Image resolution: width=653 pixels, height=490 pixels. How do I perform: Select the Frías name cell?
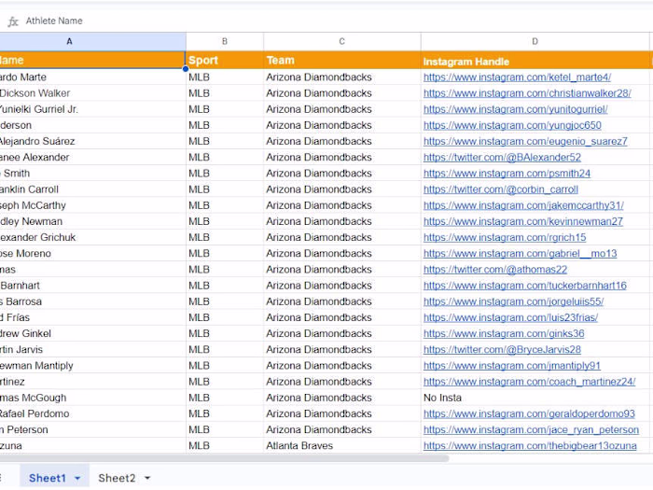[92, 318]
